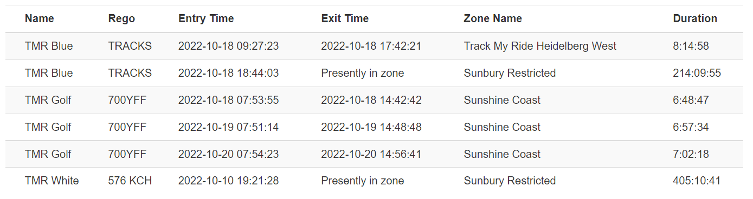
Task: Click the Rego column header
Action: [x=121, y=18]
